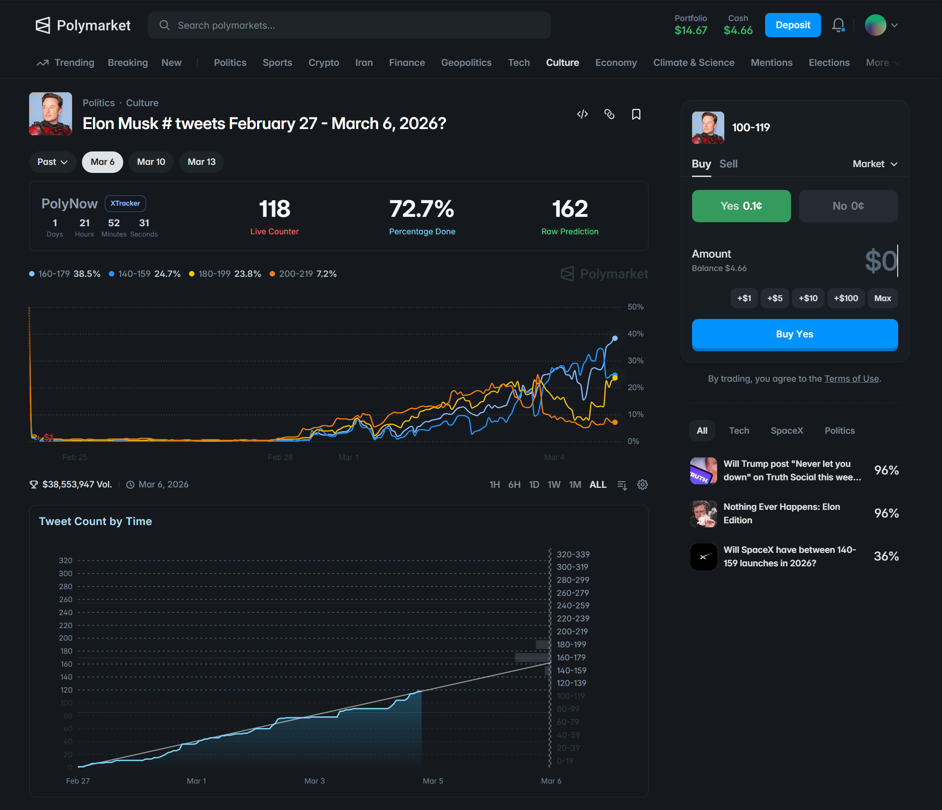Select the Yes 0.1¢ outcome
The height and width of the screenshot is (810, 942).
(741, 206)
